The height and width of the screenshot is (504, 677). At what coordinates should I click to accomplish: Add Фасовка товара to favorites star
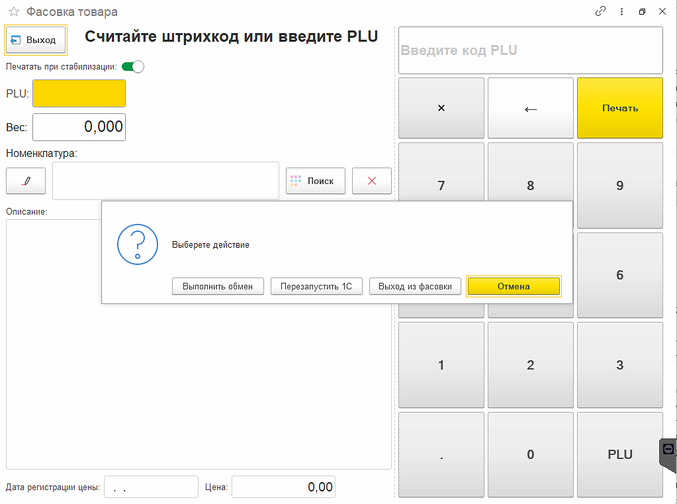14,12
